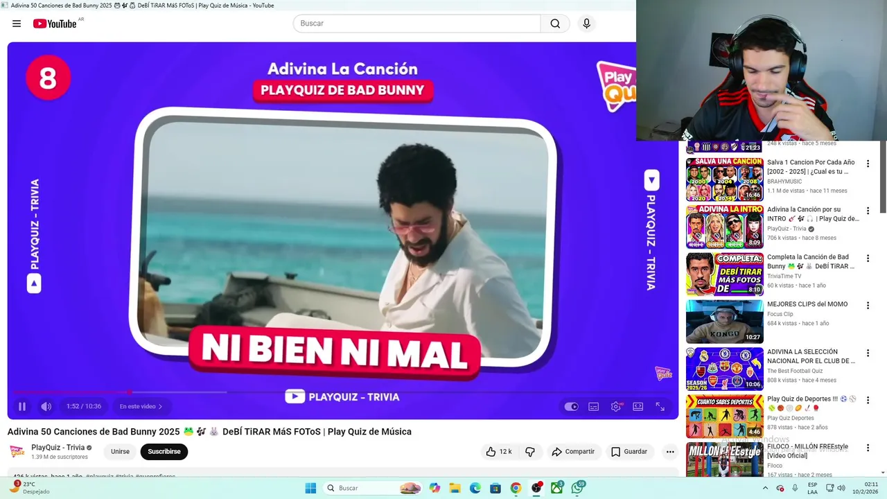Expand hidden system tray icons chevron

[765, 488]
